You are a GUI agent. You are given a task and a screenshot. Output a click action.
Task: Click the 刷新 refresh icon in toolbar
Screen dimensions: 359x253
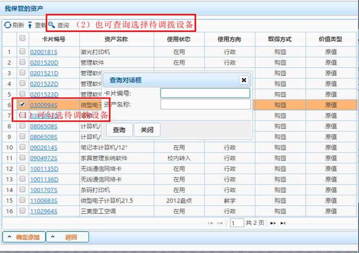7,25
